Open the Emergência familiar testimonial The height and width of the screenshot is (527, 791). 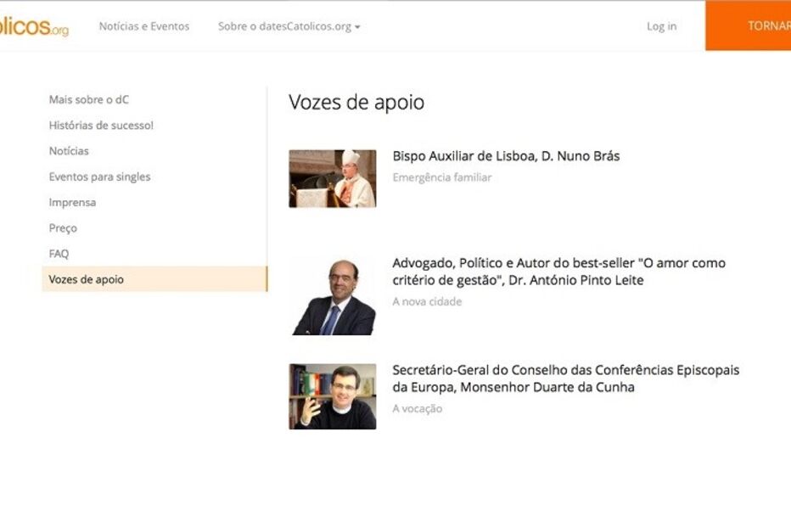[x=441, y=177]
